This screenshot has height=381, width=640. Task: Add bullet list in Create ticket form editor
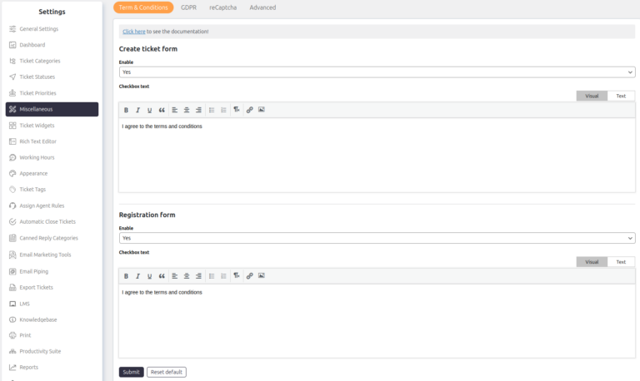pyautogui.click(x=212, y=110)
